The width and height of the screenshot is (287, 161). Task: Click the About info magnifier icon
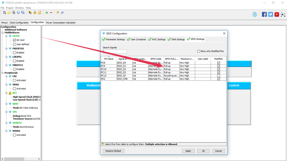point(62,13)
